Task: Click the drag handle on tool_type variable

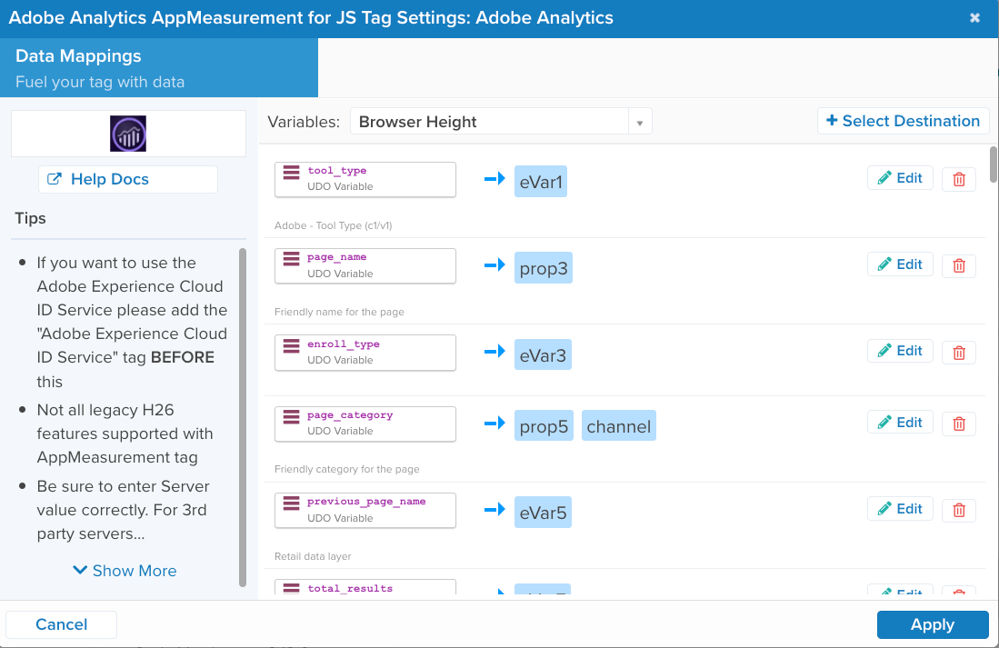Action: pos(291,172)
